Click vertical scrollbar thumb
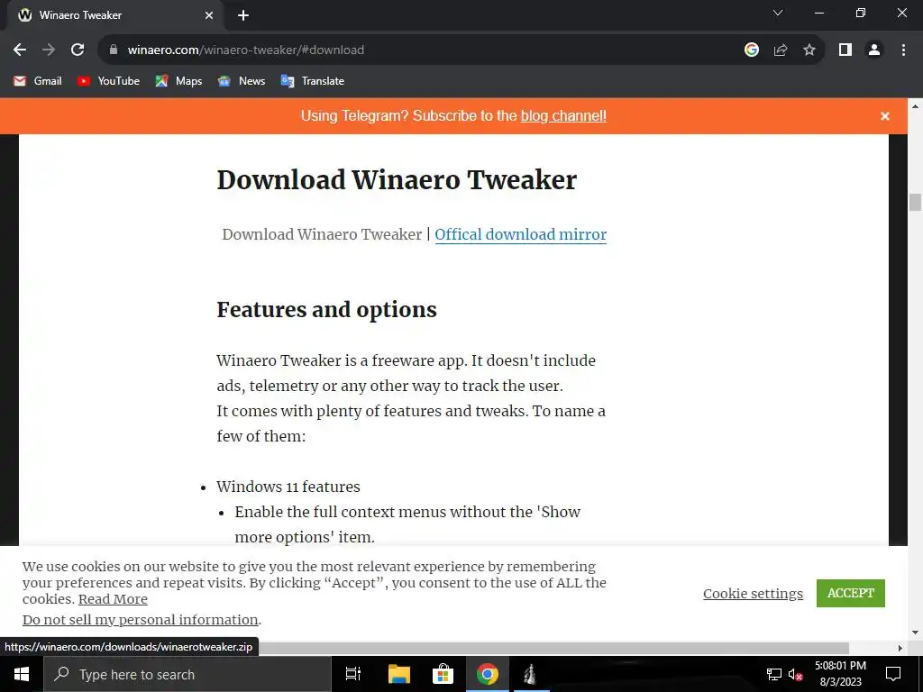This screenshot has height=692, width=923. pos(915,202)
